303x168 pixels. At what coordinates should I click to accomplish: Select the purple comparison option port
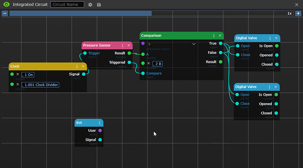point(143,43)
